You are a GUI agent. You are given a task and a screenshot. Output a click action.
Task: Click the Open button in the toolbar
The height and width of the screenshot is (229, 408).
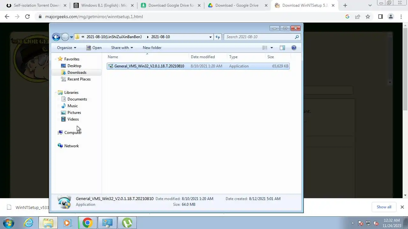click(x=94, y=48)
